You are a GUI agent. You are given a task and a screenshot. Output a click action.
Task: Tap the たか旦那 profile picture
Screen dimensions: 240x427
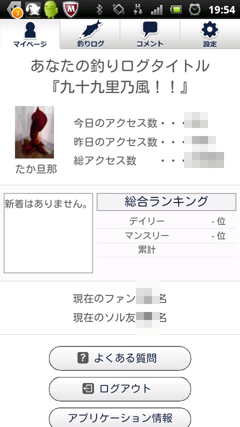(x=34, y=132)
